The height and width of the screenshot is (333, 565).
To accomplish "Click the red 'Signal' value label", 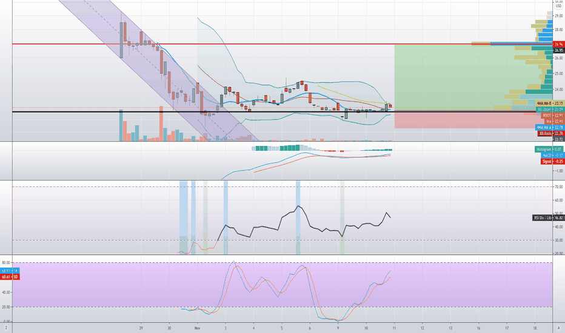I will [x=552, y=161].
